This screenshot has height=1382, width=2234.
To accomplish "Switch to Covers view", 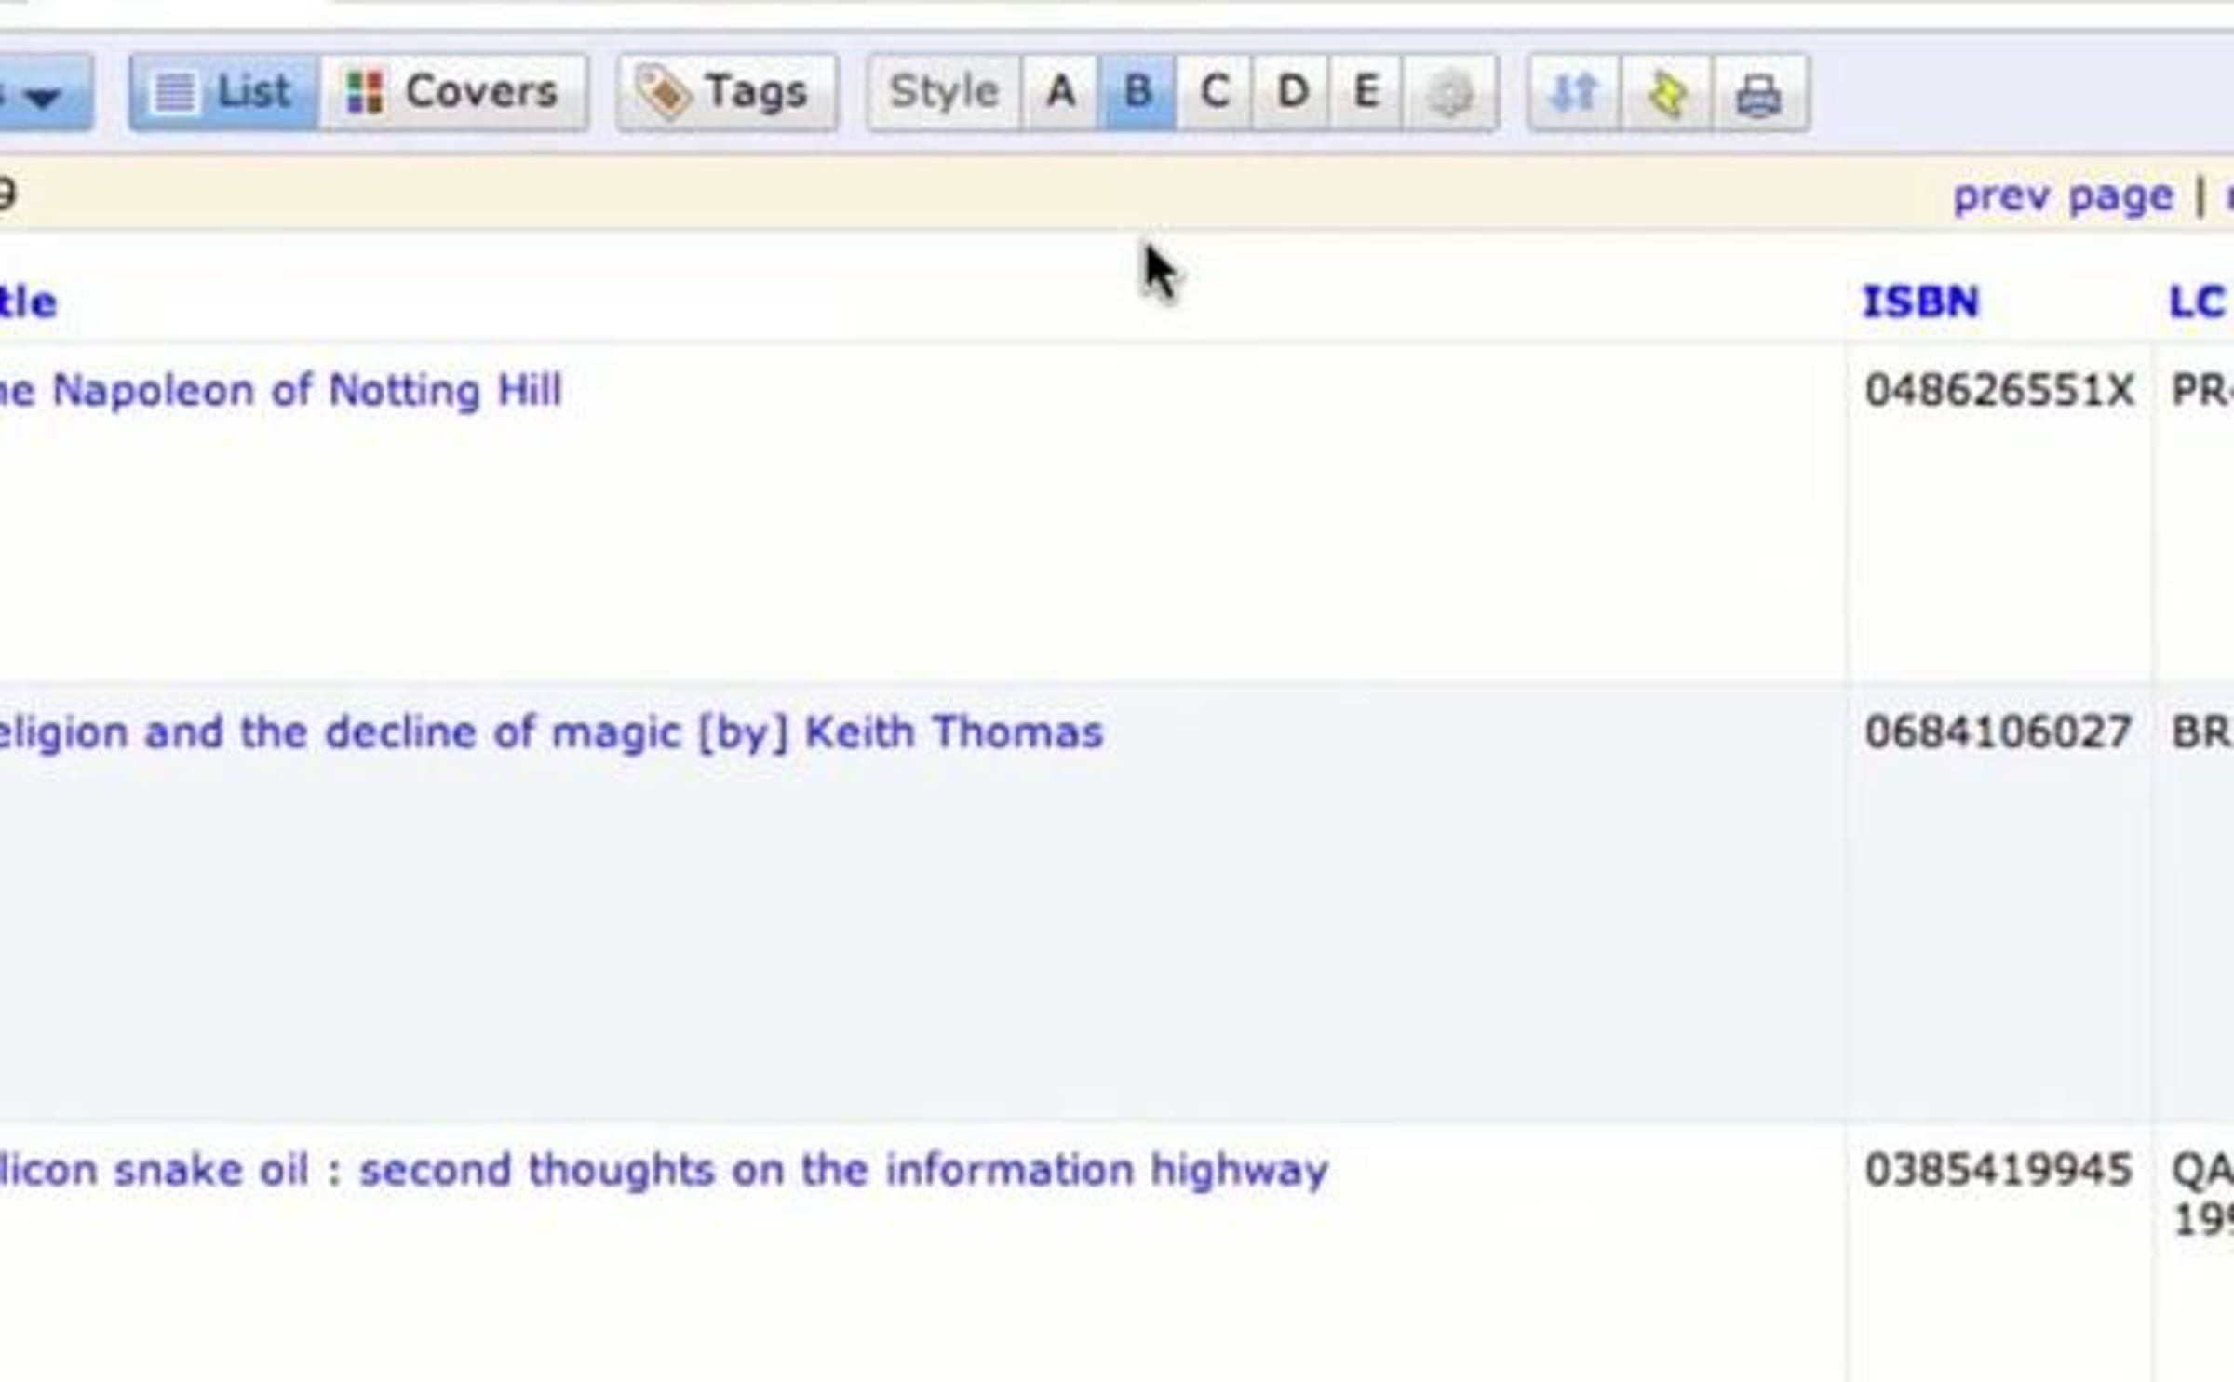I will [x=452, y=92].
